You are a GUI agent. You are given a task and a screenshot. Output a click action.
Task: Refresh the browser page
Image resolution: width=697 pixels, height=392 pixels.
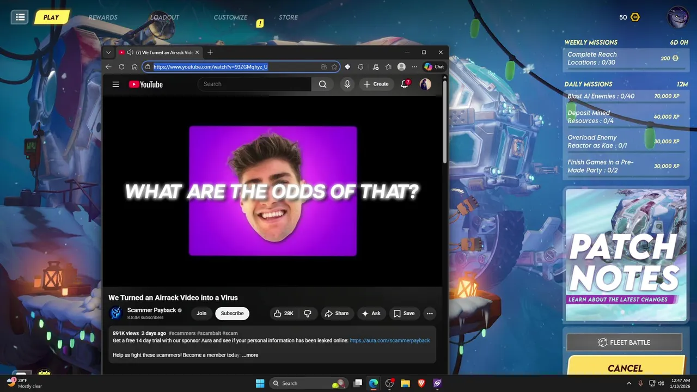(x=121, y=67)
